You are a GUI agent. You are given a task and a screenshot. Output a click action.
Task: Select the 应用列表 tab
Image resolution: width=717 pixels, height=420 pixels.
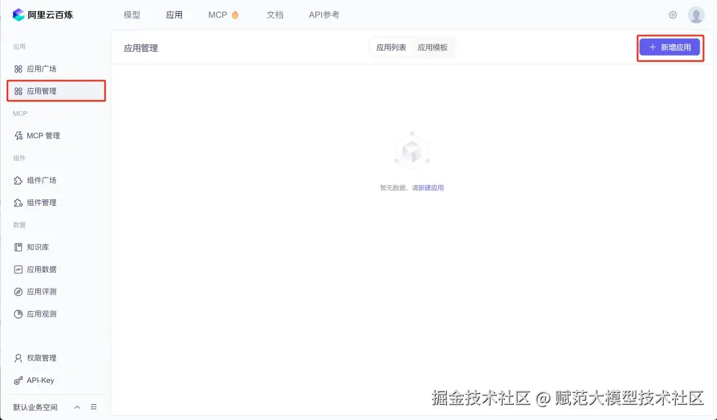(x=390, y=47)
